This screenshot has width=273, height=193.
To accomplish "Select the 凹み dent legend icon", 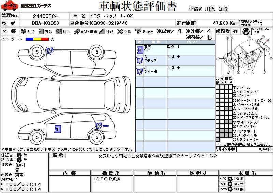I will click(41, 31).
